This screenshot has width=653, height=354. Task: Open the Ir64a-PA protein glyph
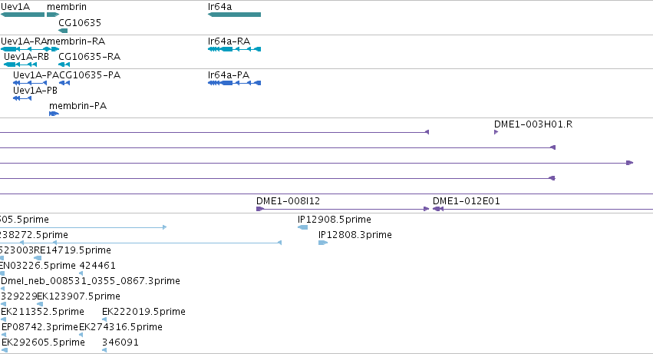(x=235, y=83)
